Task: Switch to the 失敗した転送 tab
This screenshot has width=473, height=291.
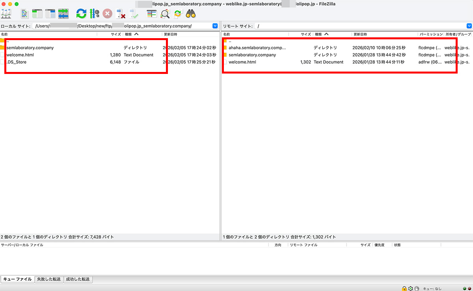Action: pos(49,279)
